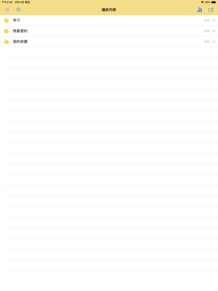Click the first empty row below 我的收藏
This screenshot has width=218, height=291.
[x=111, y=52]
